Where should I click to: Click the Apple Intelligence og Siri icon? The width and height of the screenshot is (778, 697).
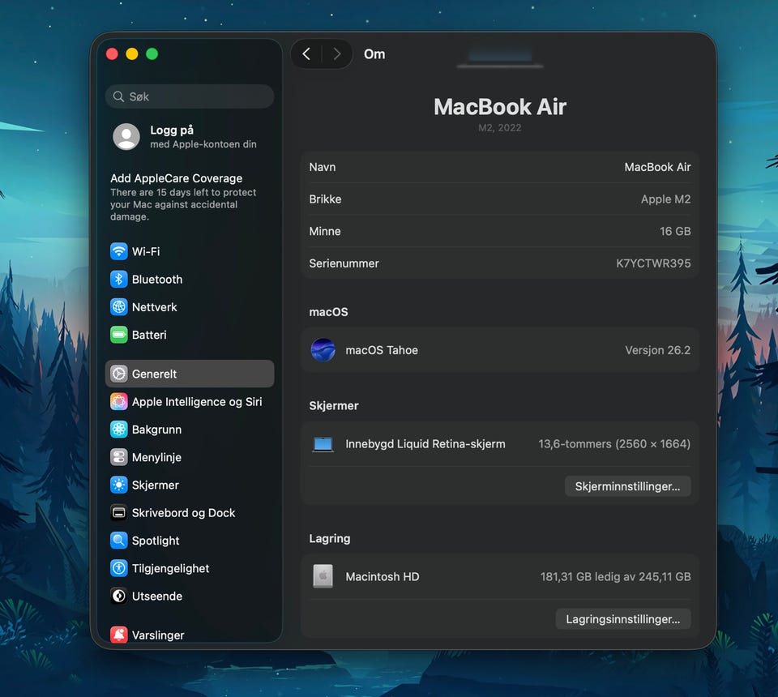118,401
